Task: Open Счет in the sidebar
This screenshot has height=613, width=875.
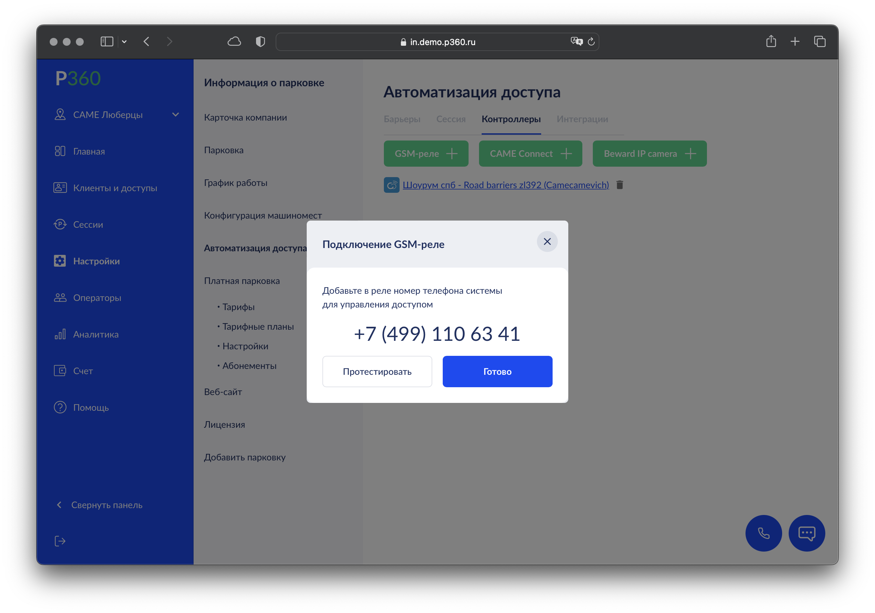Action: coord(83,371)
